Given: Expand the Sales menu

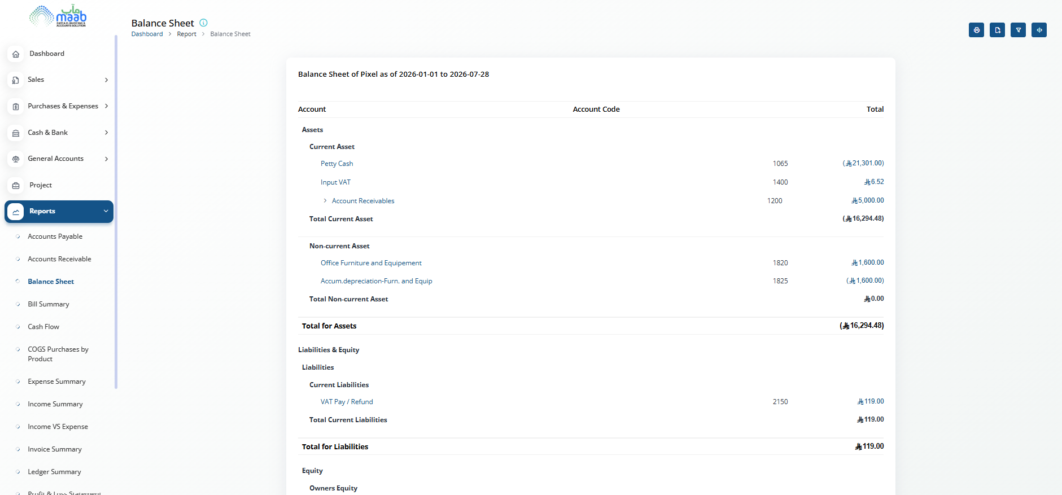Looking at the screenshot, I should click(x=59, y=80).
